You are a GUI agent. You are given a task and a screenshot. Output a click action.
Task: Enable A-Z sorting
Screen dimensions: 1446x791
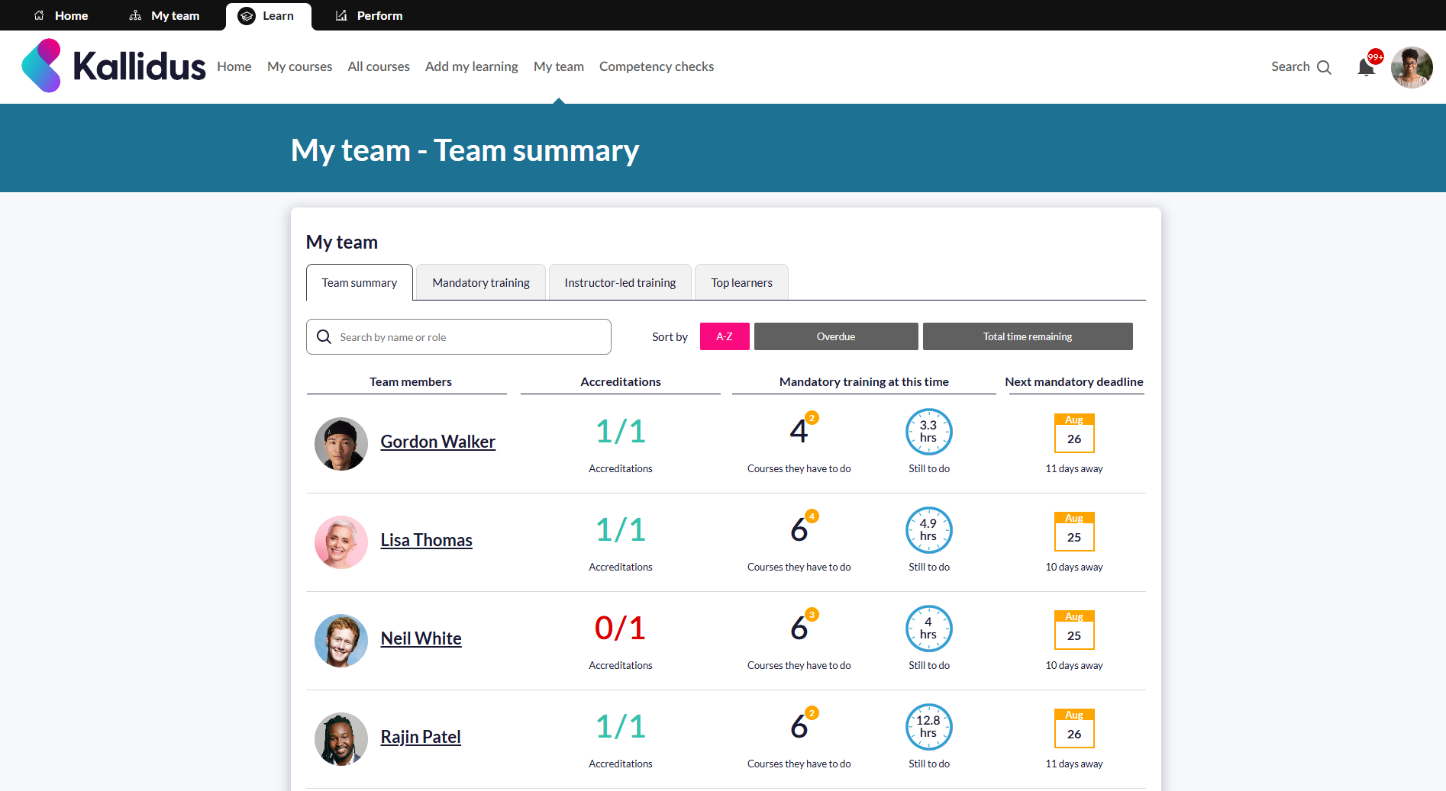(x=724, y=336)
